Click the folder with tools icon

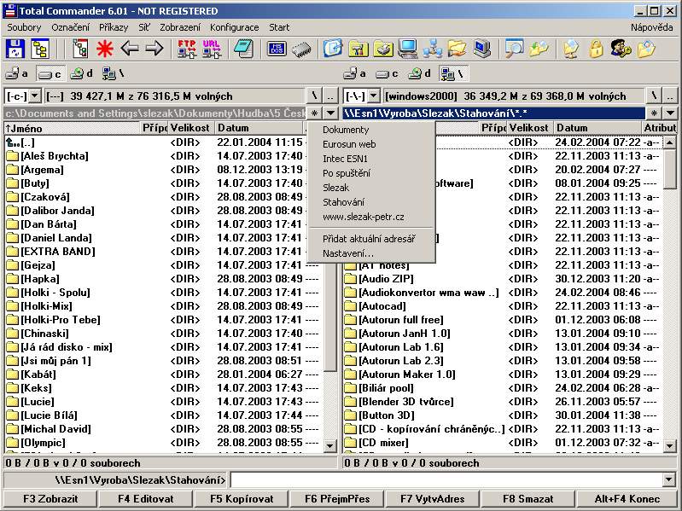coord(358,49)
